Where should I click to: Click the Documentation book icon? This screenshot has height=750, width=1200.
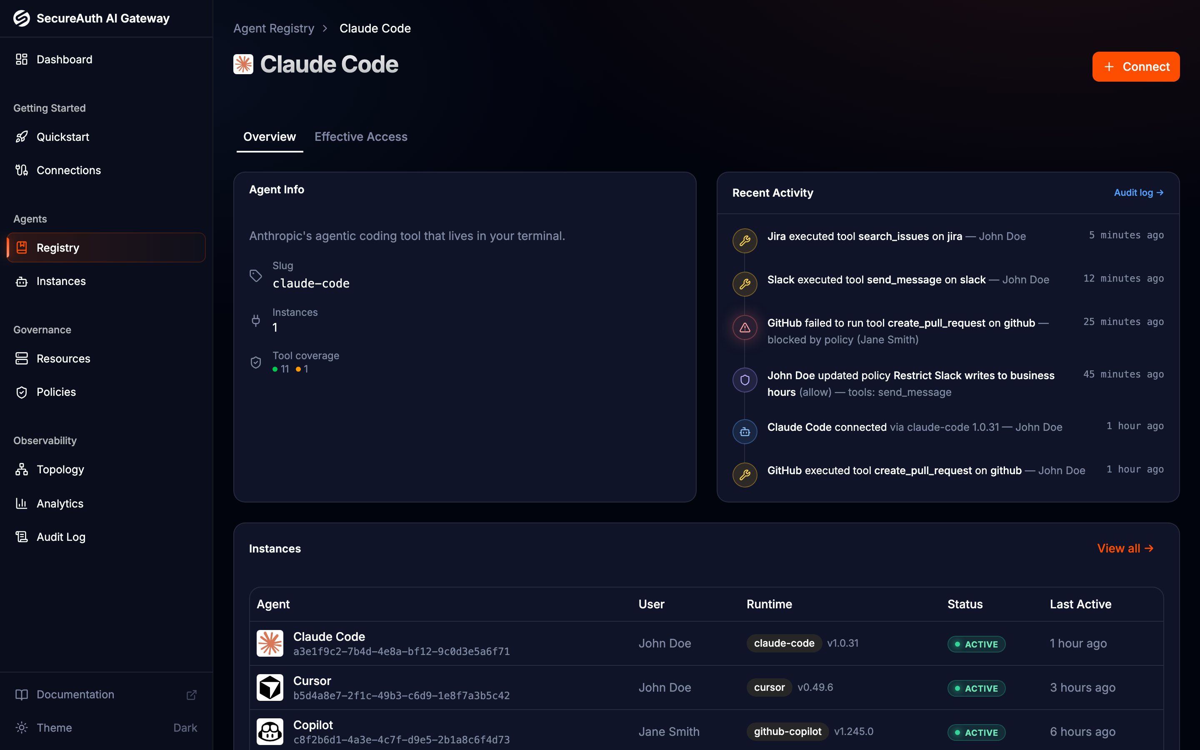point(21,695)
